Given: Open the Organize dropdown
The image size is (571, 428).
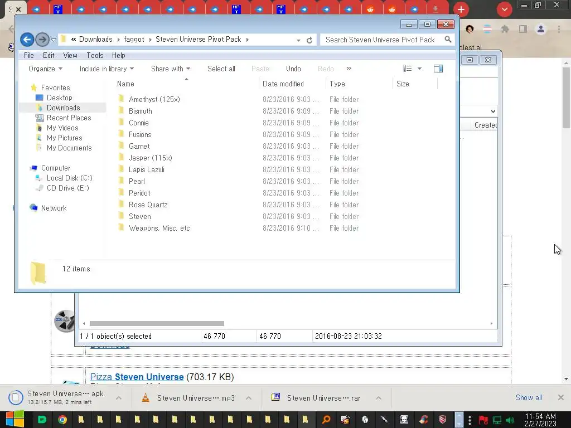Looking at the screenshot, I should (x=45, y=69).
